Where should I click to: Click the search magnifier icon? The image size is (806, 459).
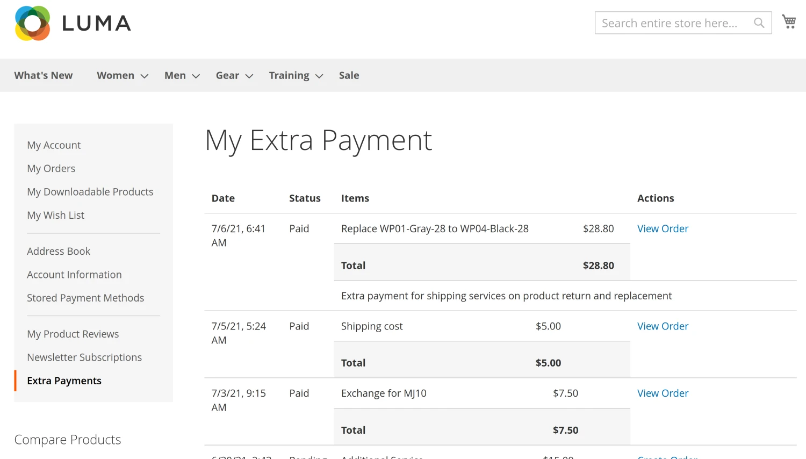pos(759,23)
